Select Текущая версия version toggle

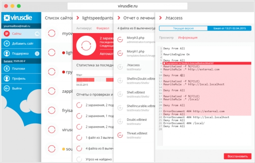pos(183,28)
